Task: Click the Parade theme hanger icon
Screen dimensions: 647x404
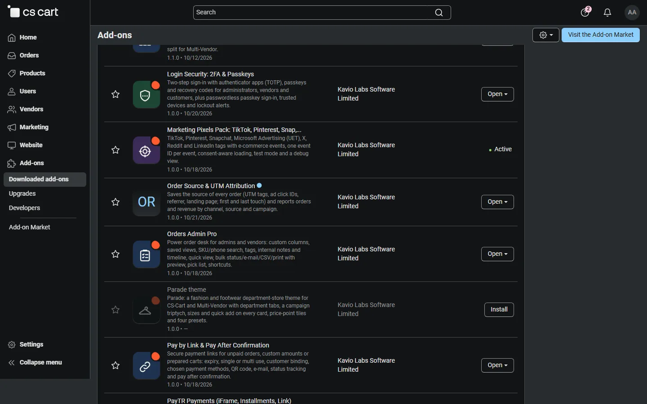Action: (146, 310)
